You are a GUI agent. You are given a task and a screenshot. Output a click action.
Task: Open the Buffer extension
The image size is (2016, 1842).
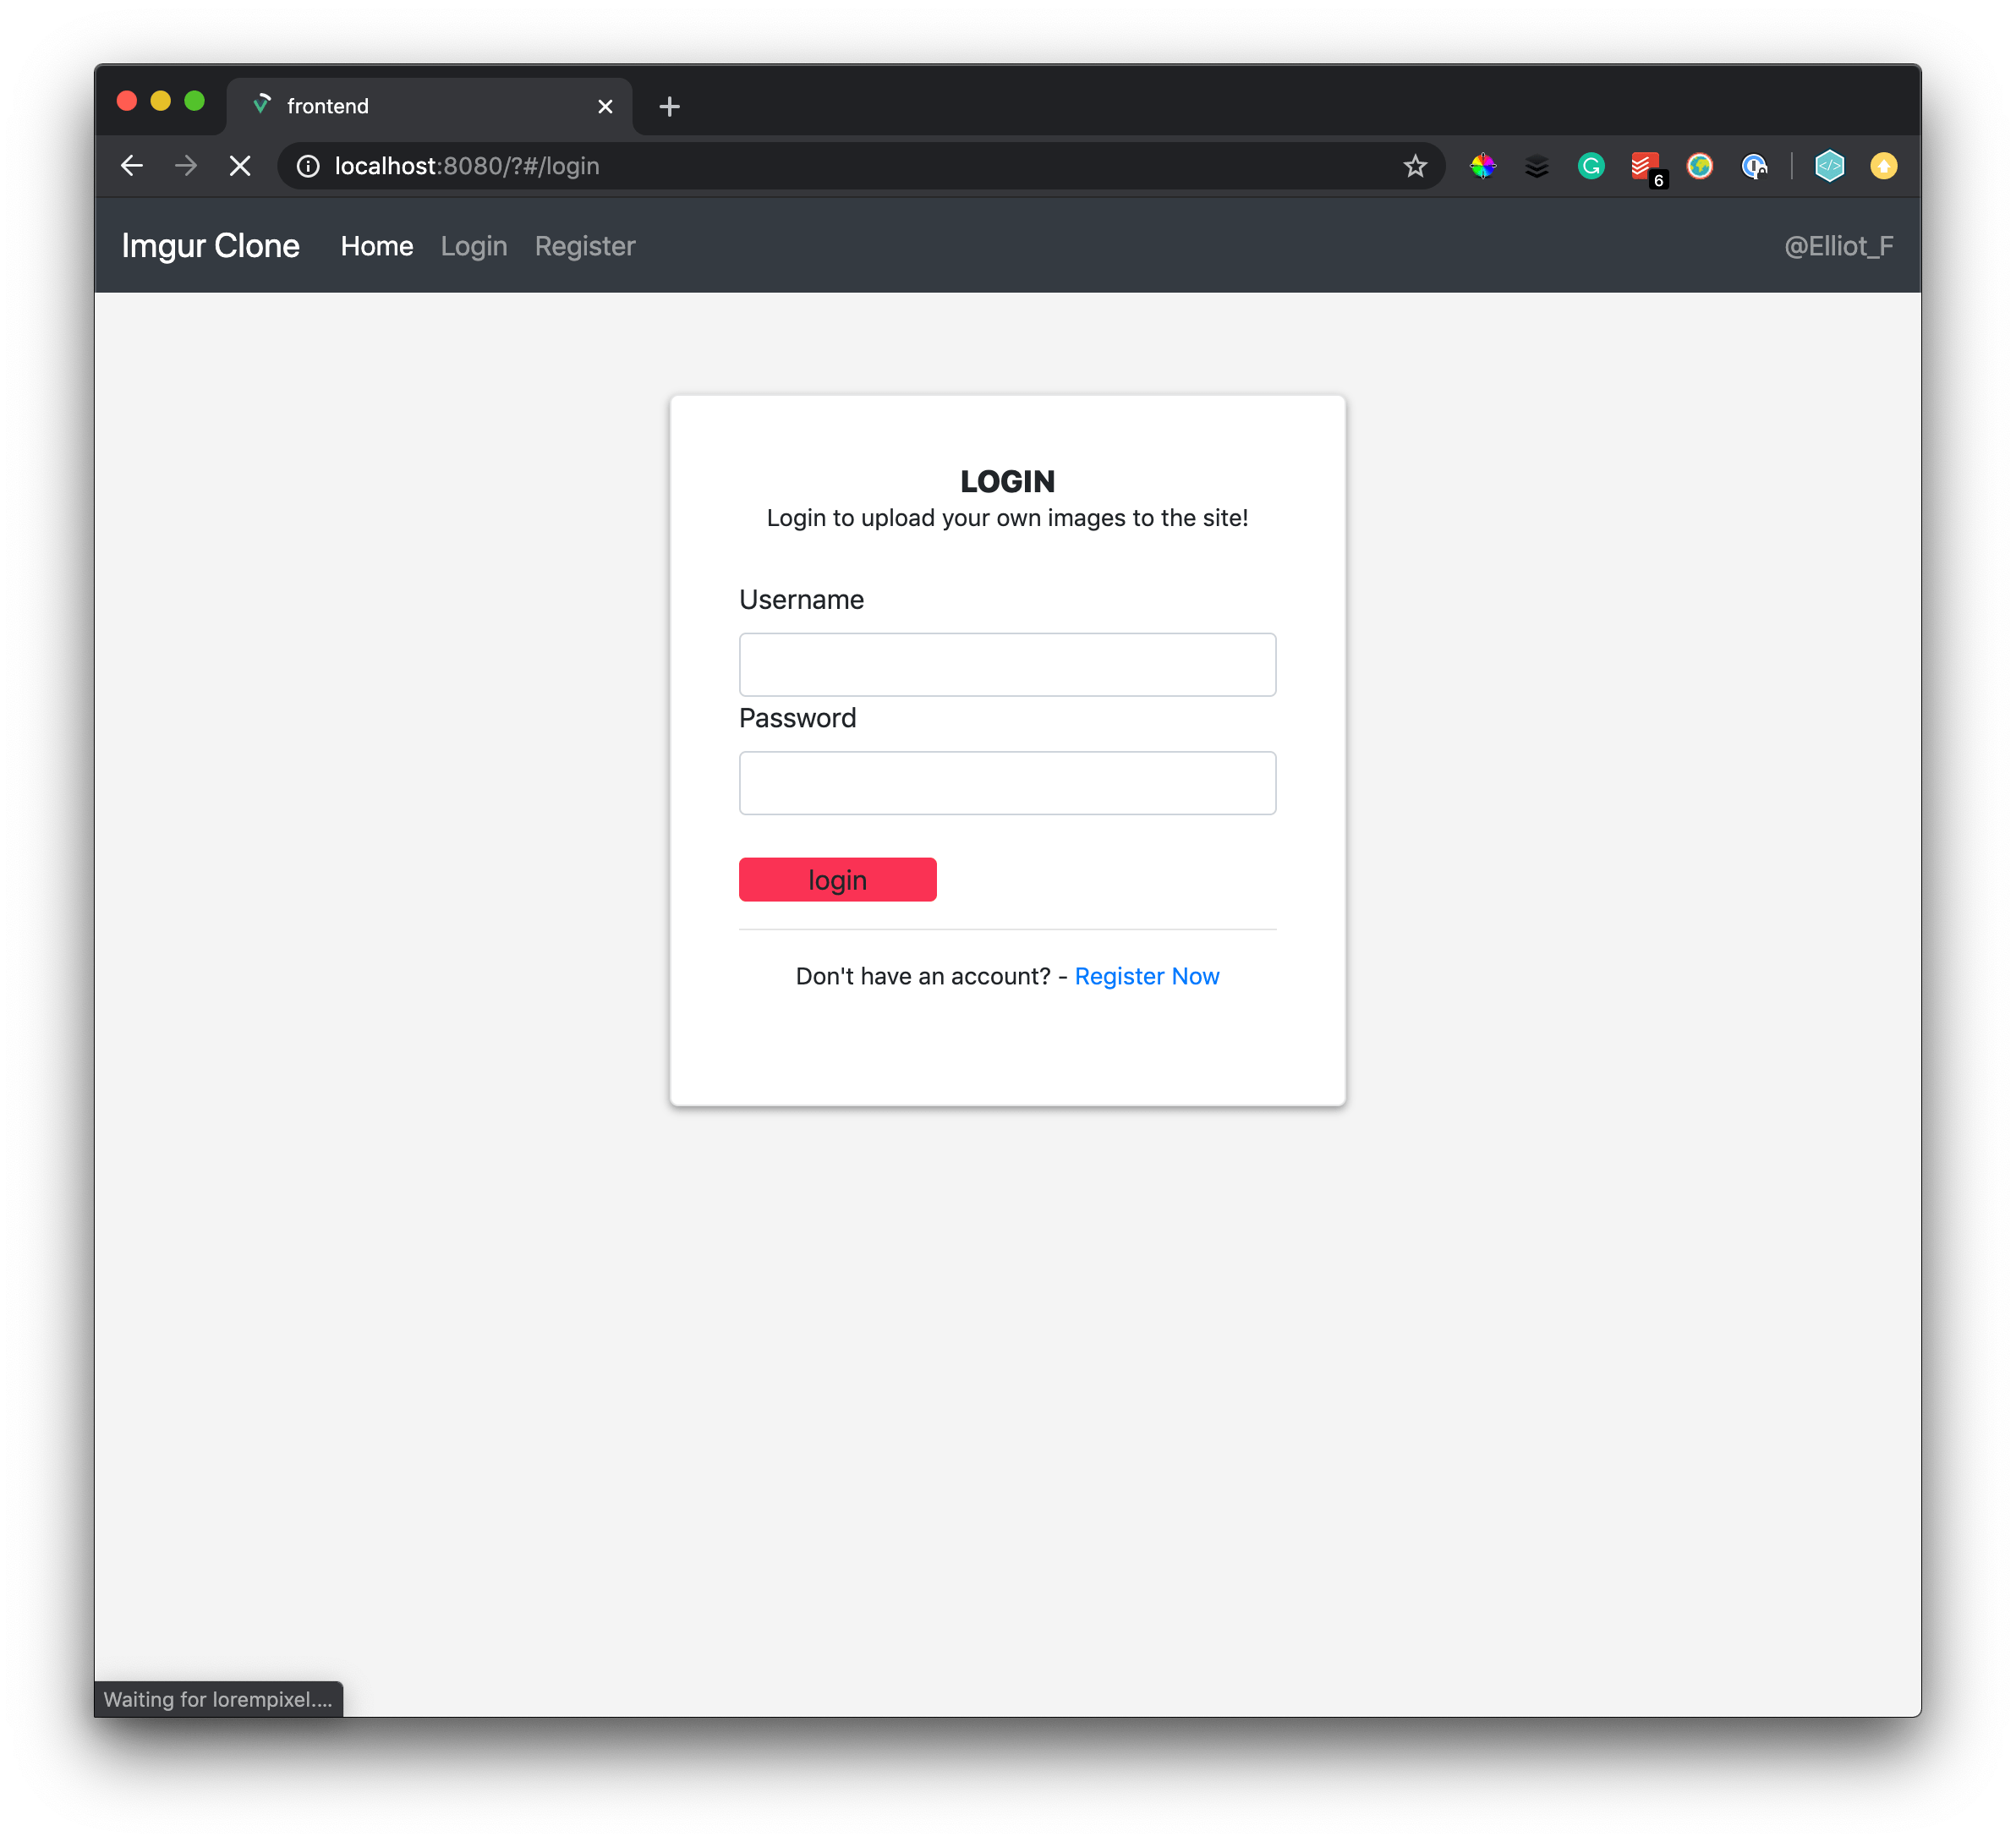[1537, 166]
